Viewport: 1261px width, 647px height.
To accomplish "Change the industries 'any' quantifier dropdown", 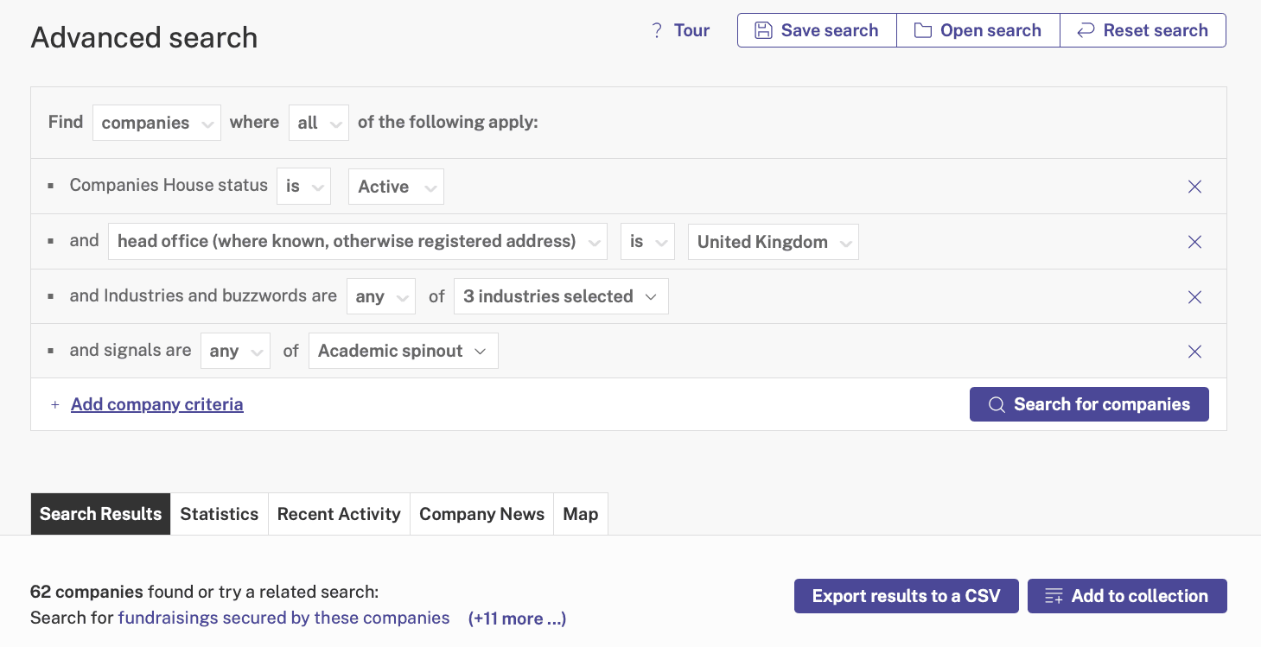I will 381,296.
